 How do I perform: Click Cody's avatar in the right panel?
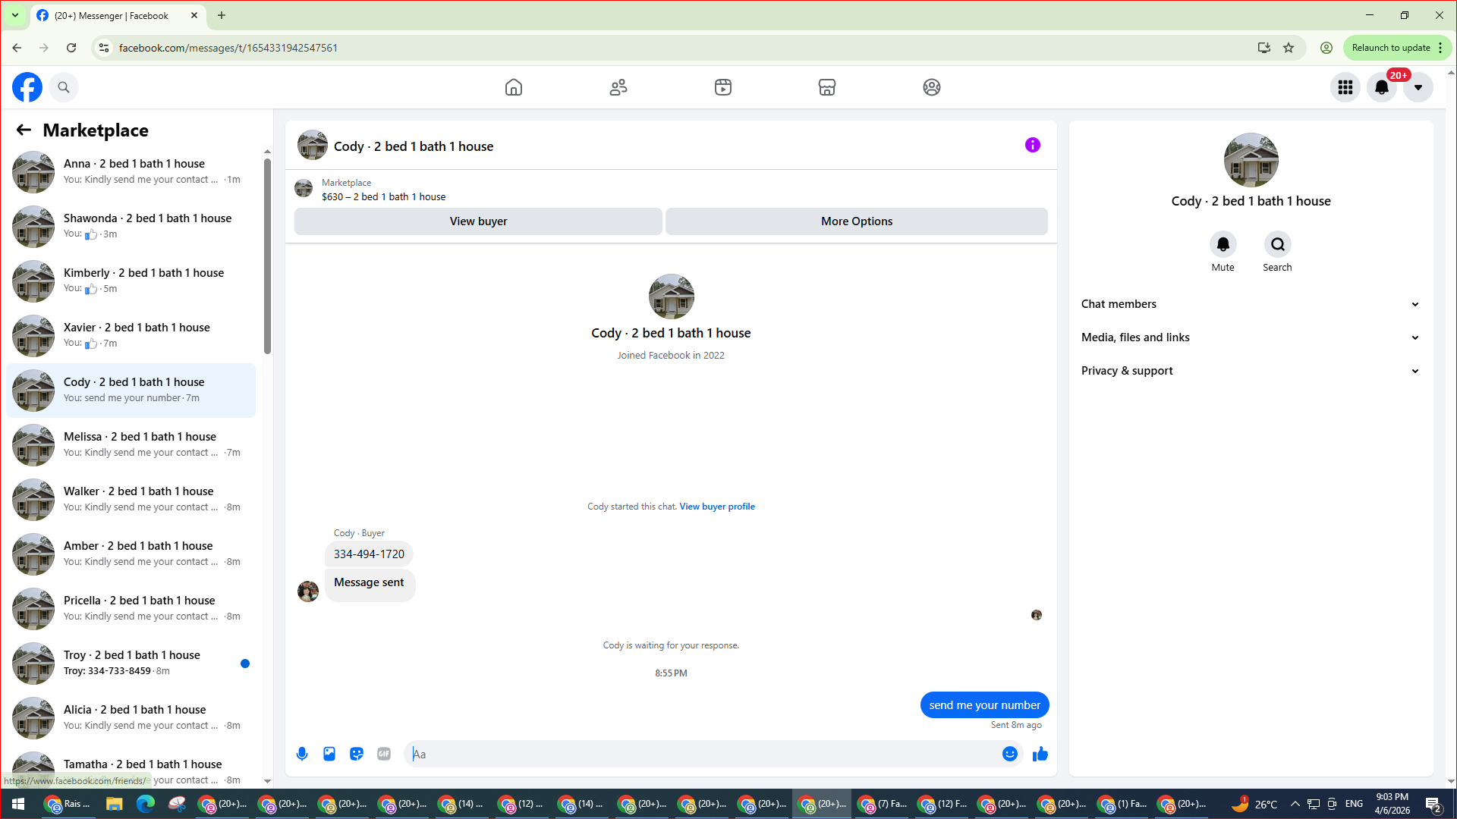pos(1251,160)
